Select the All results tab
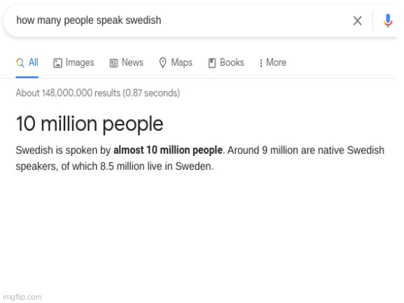Image resolution: width=404 pixels, height=303 pixels. (x=27, y=62)
